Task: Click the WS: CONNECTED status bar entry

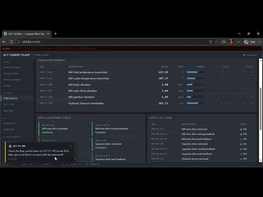Action: click(x=93, y=165)
